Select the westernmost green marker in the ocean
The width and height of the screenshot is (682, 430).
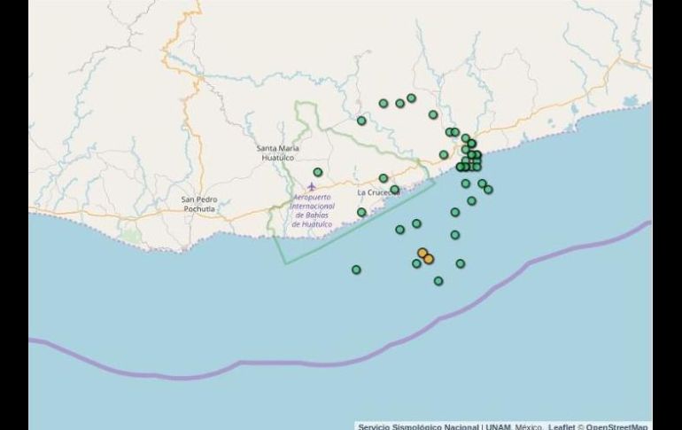pyautogui.click(x=356, y=270)
